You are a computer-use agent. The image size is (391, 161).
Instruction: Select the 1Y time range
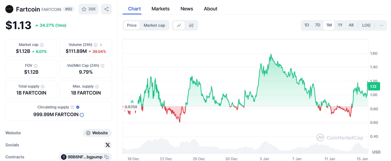pyautogui.click(x=340, y=25)
